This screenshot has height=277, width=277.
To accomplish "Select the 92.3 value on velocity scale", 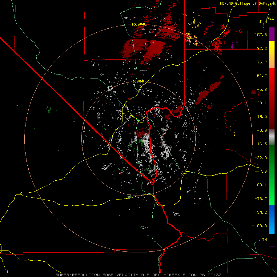I will pyautogui.click(x=262, y=48).
